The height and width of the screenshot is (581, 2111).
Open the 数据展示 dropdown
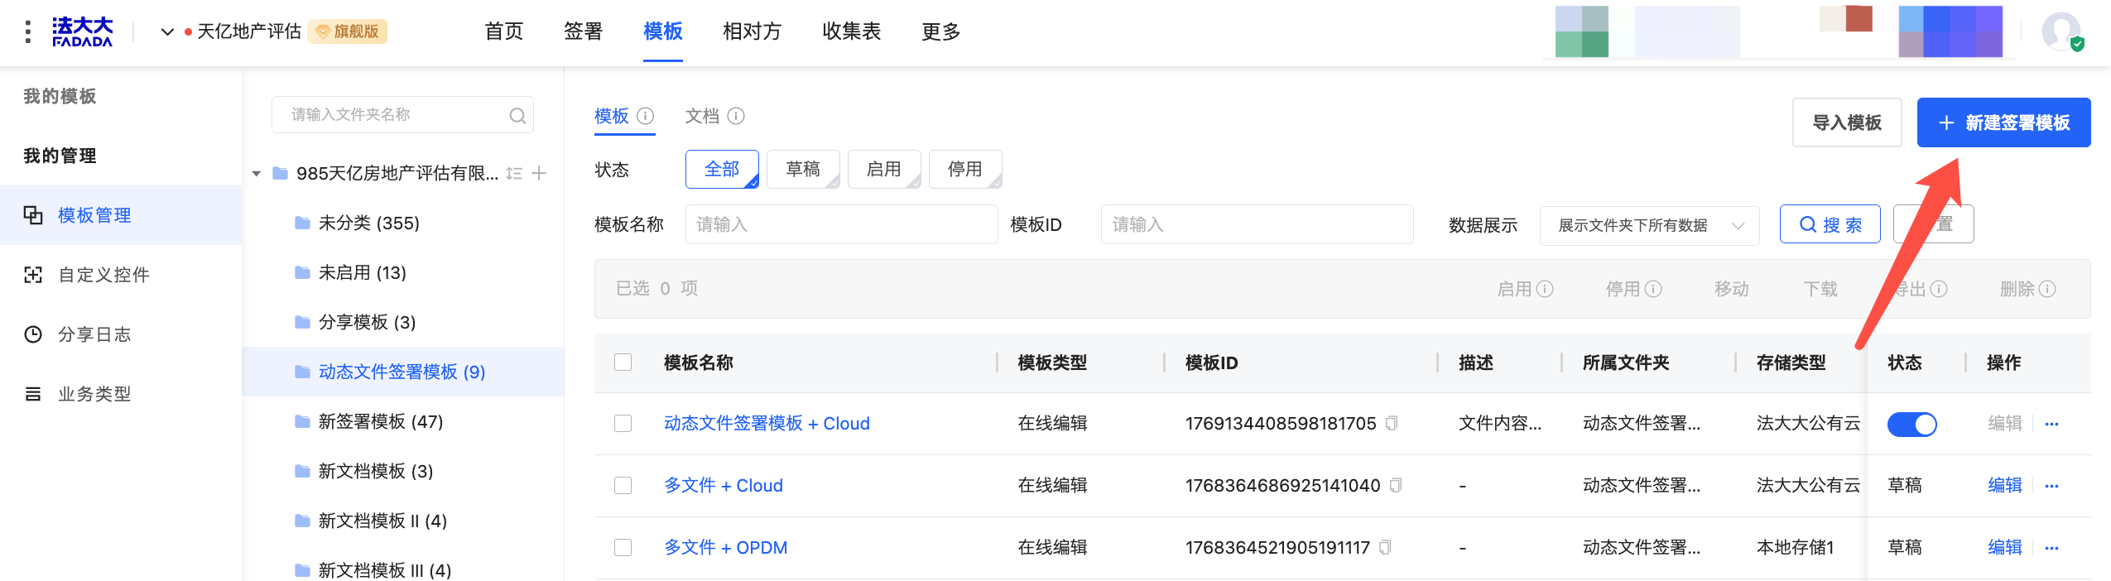(1649, 225)
